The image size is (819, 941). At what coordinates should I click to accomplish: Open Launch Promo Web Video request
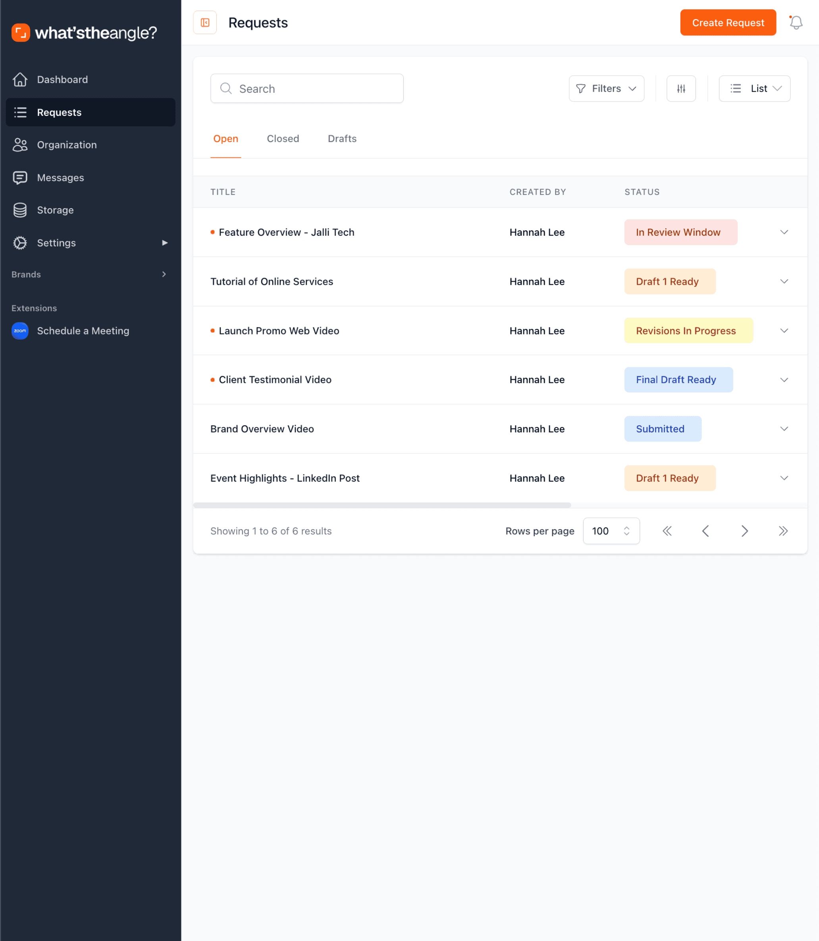coord(279,331)
